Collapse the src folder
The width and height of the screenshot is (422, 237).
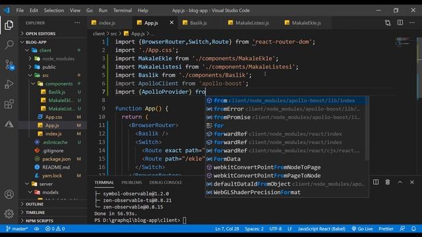click(53, 75)
